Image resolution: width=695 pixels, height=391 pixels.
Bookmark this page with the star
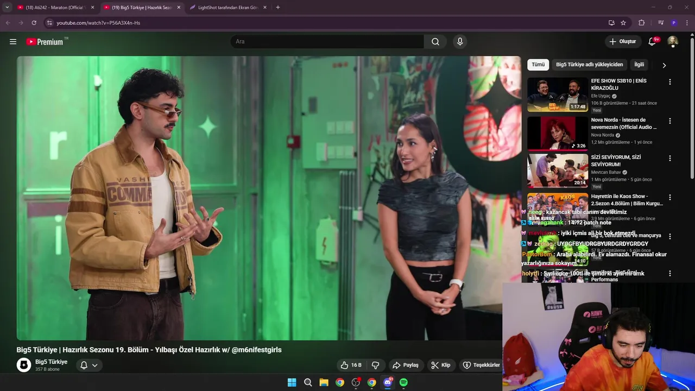pos(623,23)
